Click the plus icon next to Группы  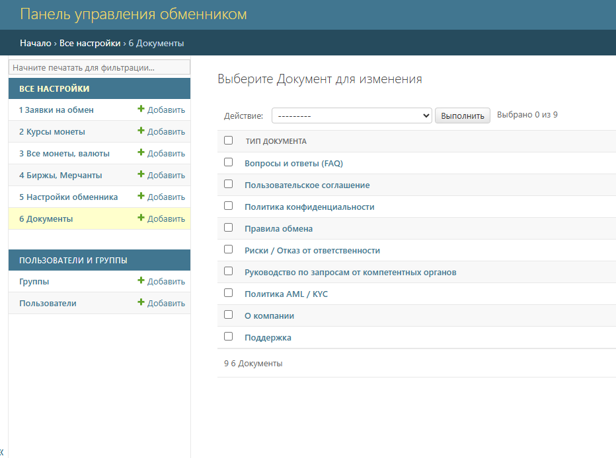coord(141,281)
